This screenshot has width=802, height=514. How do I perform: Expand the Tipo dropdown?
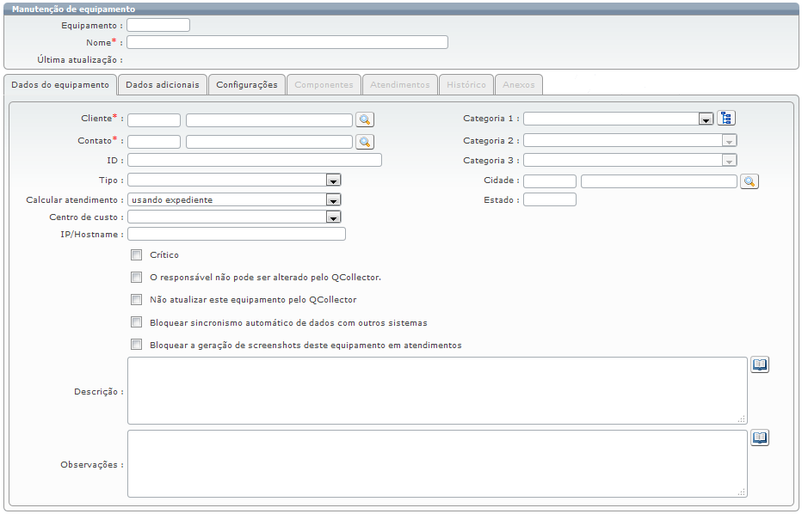click(333, 181)
